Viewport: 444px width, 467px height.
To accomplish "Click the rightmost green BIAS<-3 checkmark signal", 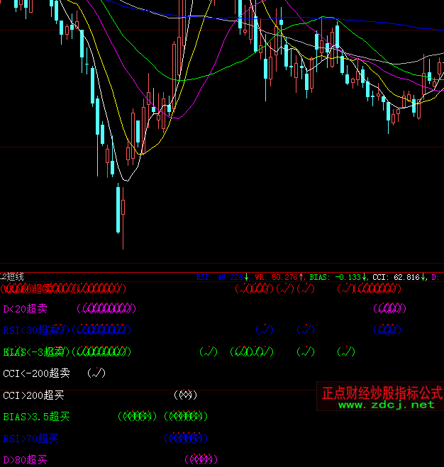I will [x=346, y=351].
